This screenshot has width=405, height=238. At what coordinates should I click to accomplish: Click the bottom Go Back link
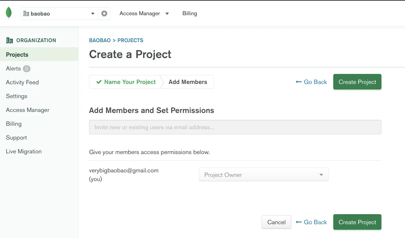click(311, 222)
